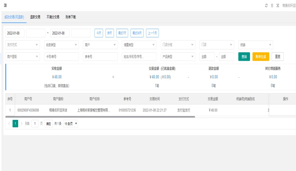Select the 最近7天 quick date filter
The height and width of the screenshot is (171, 296).
point(123,33)
